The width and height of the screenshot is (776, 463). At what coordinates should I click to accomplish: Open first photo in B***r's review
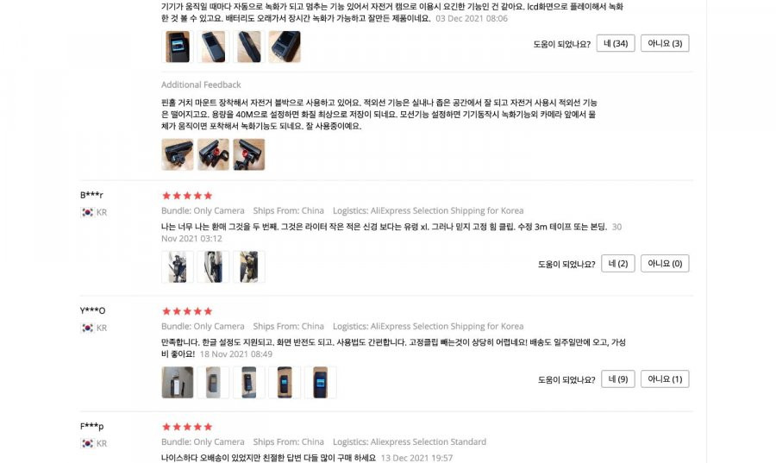177,267
